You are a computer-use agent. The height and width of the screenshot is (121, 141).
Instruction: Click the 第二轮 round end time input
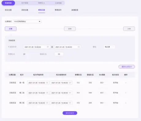(61, 93)
